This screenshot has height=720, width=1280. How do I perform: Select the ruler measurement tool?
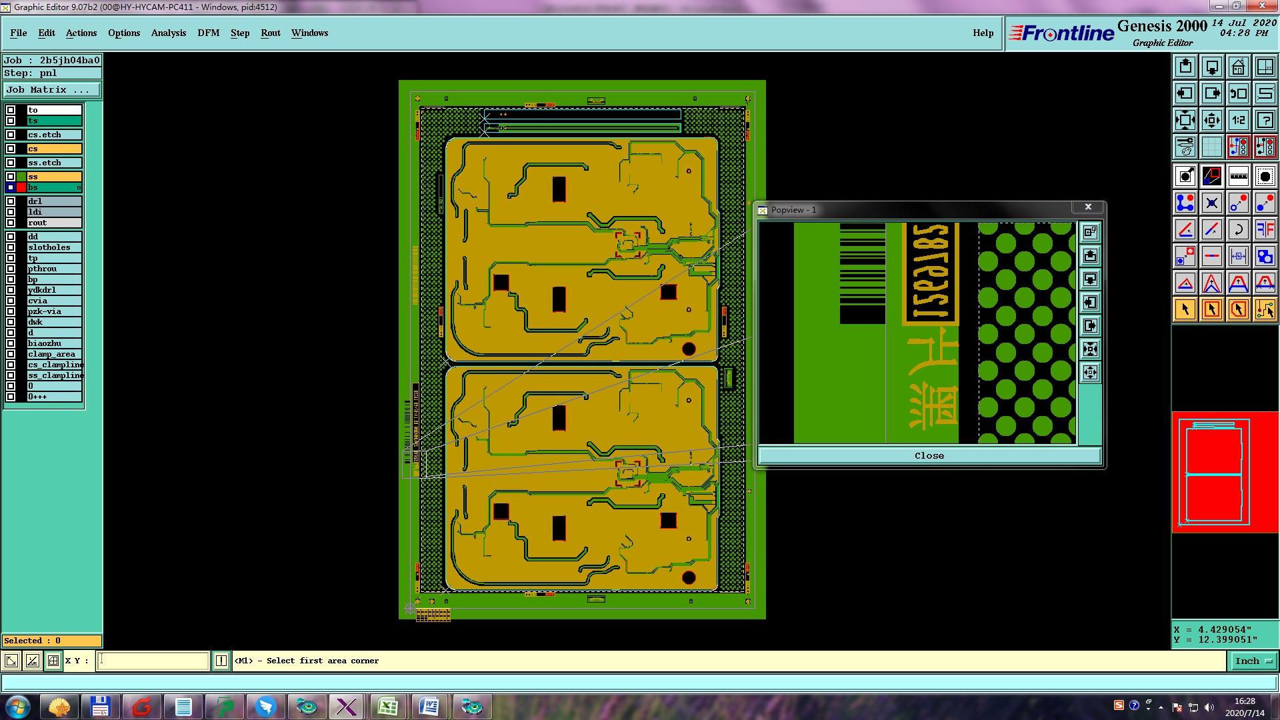[1238, 176]
